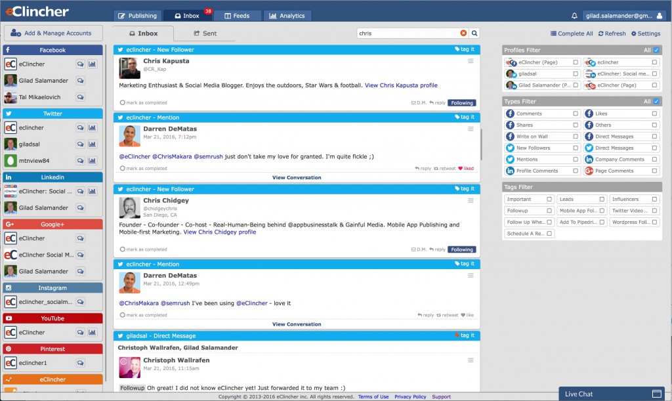Click Complete All

tap(572, 33)
